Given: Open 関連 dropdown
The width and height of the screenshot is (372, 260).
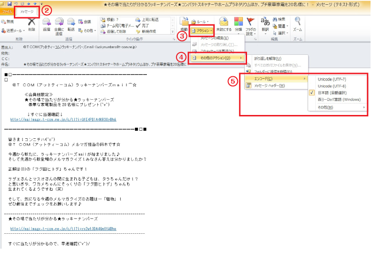Looking at the screenshot, I should coord(280,26).
